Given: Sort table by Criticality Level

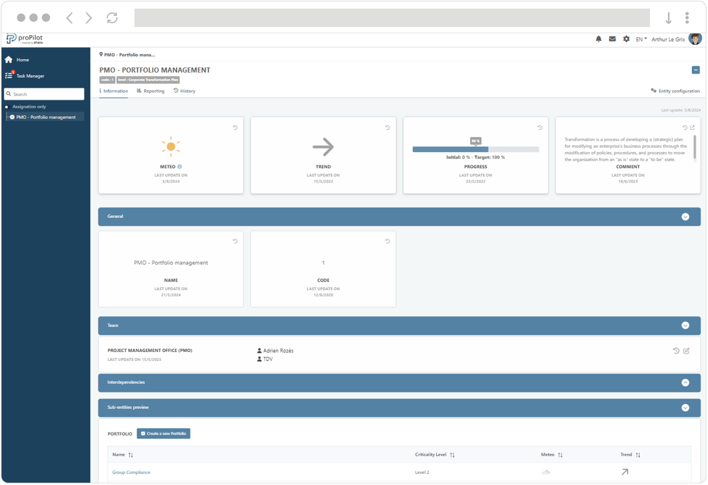Looking at the screenshot, I should click(x=452, y=455).
